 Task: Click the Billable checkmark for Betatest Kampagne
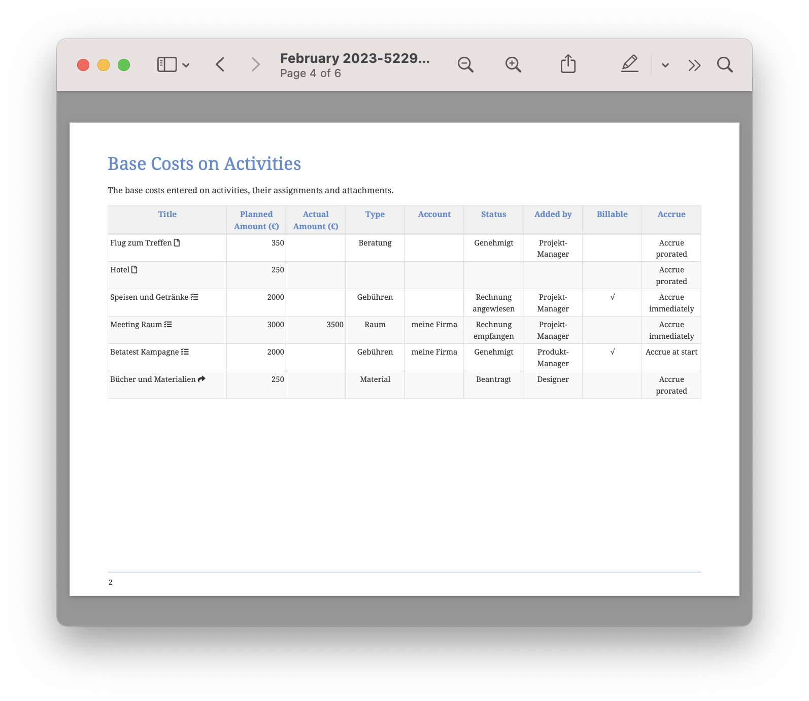pos(612,352)
